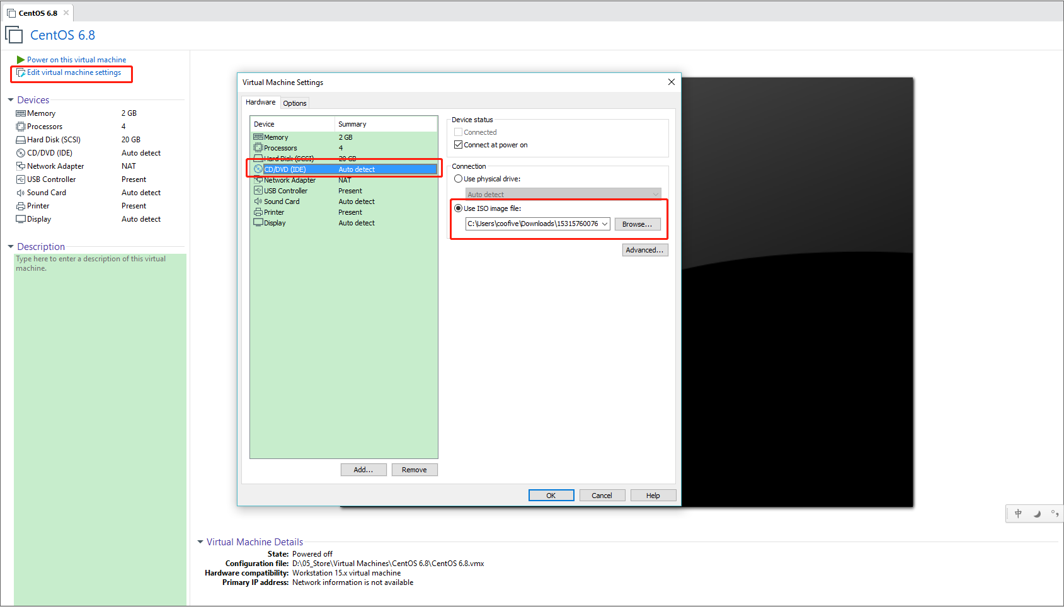Select the Processors icon in dialog list
Image resolution: width=1064 pixels, height=607 pixels.
click(x=258, y=148)
